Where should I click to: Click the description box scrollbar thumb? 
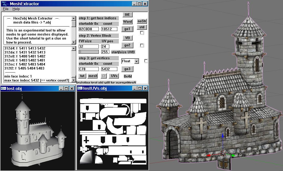(x=74, y=23)
